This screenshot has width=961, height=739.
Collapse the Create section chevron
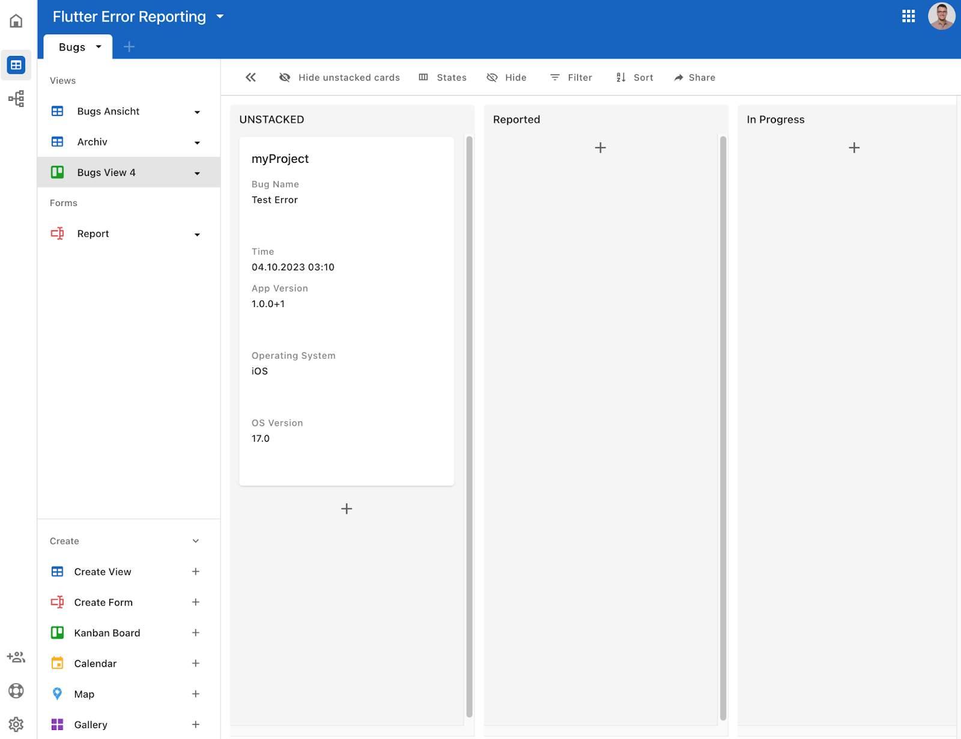[196, 541]
